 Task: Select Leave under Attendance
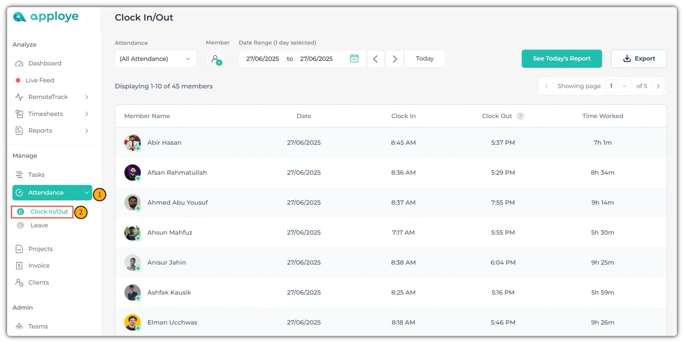[x=39, y=225]
